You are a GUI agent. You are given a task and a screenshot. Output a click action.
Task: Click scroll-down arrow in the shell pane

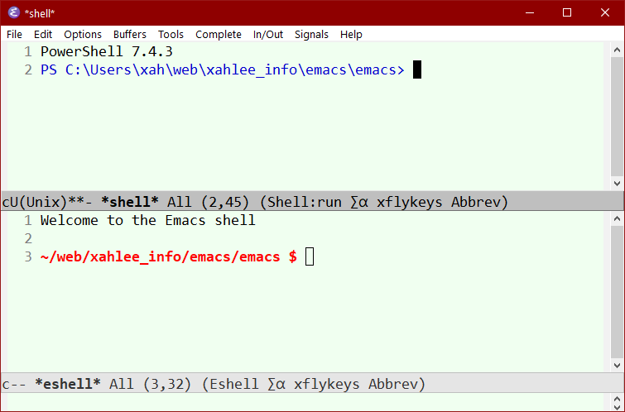tap(617, 184)
